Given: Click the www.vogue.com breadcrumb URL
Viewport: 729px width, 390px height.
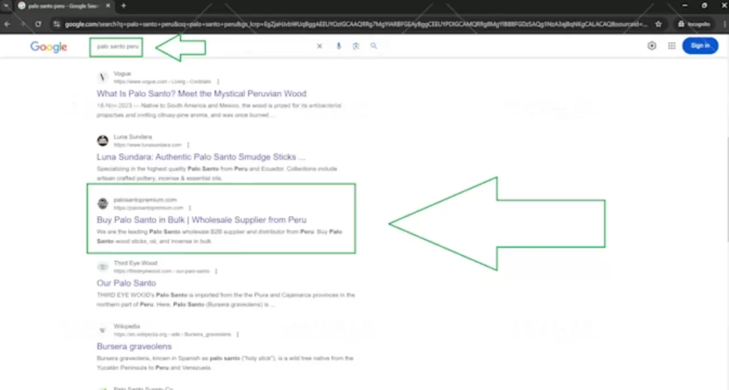Looking at the screenshot, I should click(162, 81).
